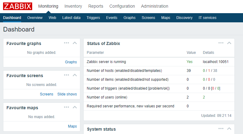The width and height of the screenshot is (243, 134).
Task: Click the 'Value' column header
Action: tap(191, 53)
